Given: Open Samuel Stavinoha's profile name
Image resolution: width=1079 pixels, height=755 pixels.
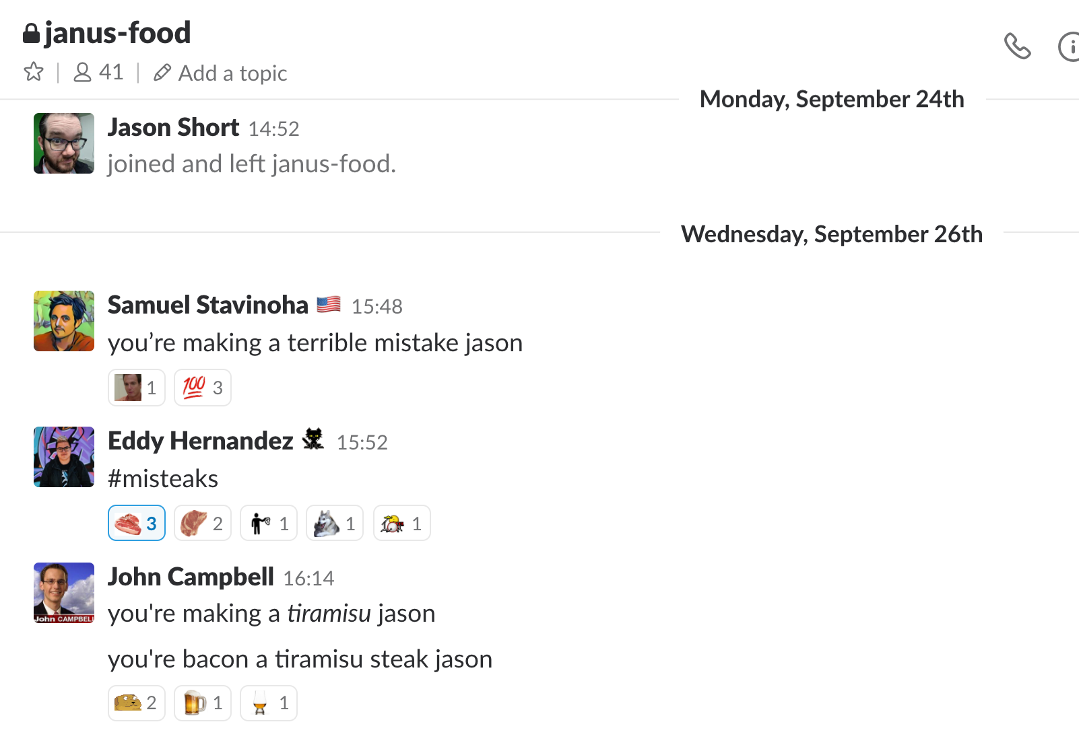Looking at the screenshot, I should coord(207,305).
